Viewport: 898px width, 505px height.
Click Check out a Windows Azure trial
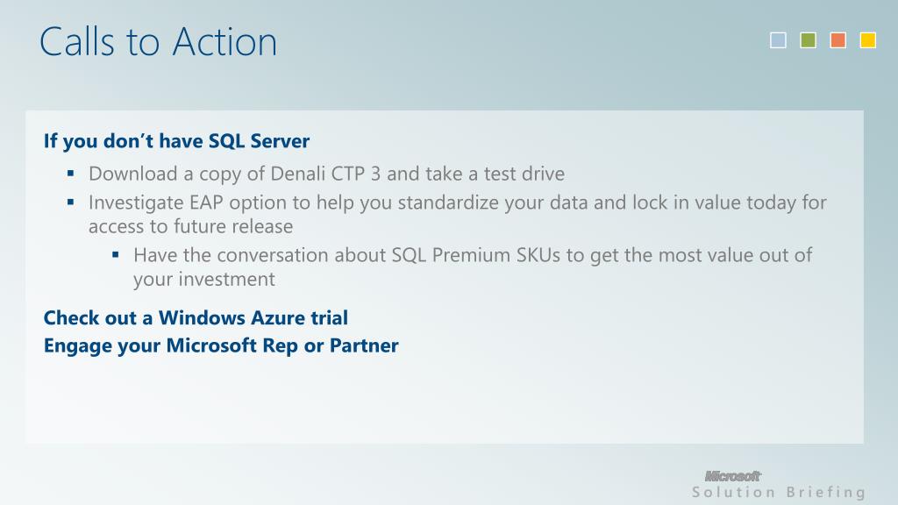(x=196, y=317)
